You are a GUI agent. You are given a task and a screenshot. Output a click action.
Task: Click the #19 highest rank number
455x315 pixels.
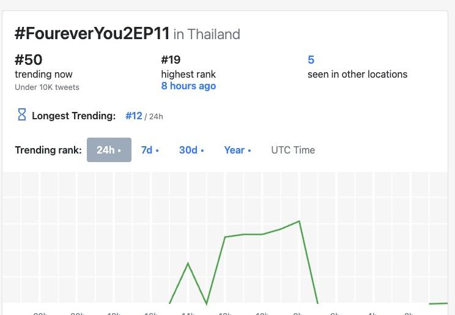coord(171,60)
